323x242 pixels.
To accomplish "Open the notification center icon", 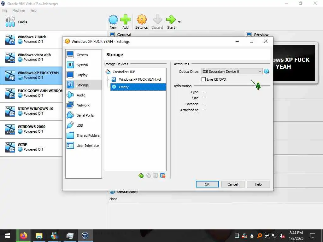I will pos(313,236).
